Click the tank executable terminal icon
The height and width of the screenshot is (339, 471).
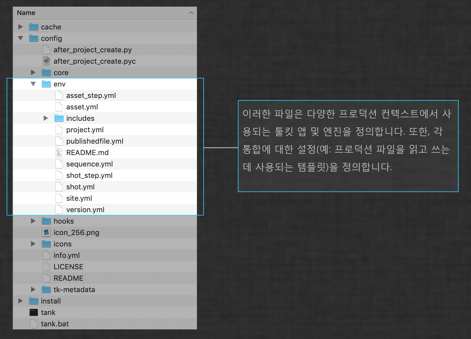(34, 313)
